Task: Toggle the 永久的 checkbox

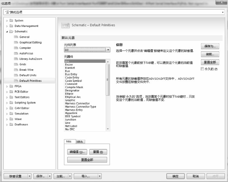Action: tap(203, 69)
